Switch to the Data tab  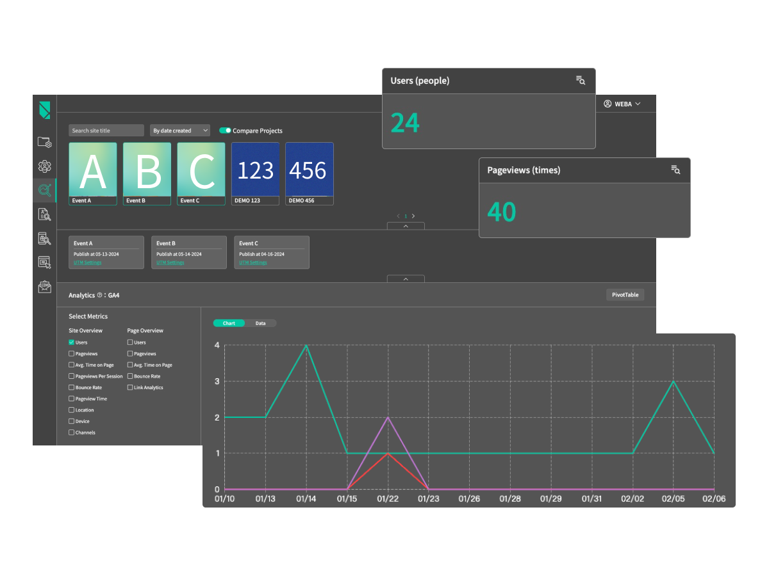click(x=261, y=323)
